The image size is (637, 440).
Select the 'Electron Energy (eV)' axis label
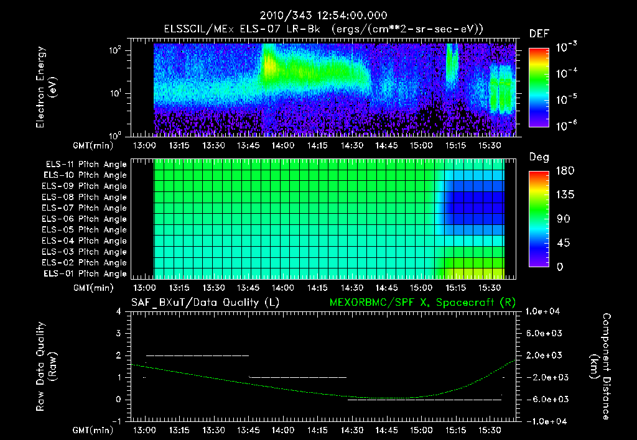click(x=46, y=87)
